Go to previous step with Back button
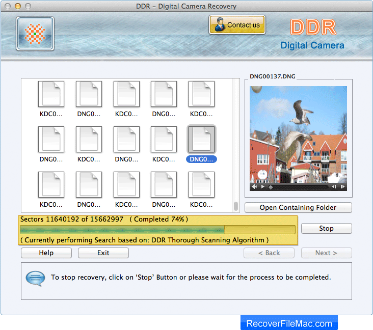This screenshot has height=330, width=373. (269, 253)
